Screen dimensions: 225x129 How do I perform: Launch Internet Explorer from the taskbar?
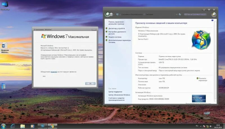(13, 126)
